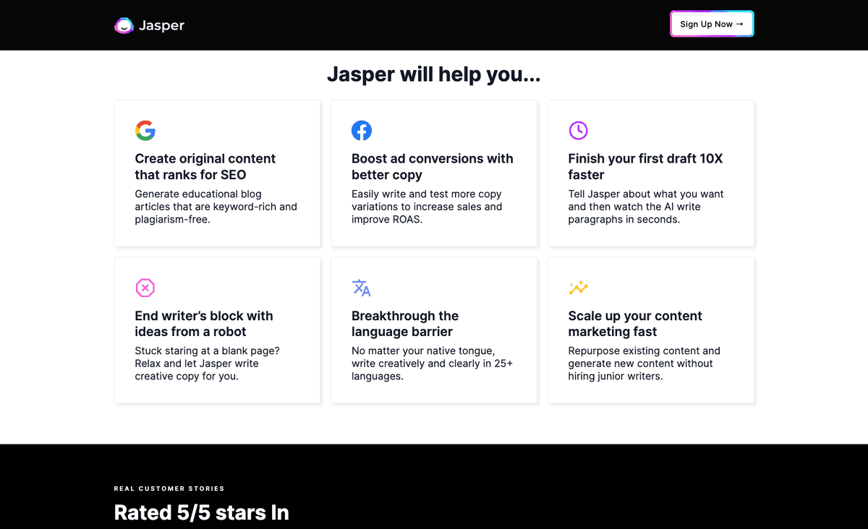Click the Facebook icon on ad conversions card
The height and width of the screenshot is (529, 868).
coord(362,131)
